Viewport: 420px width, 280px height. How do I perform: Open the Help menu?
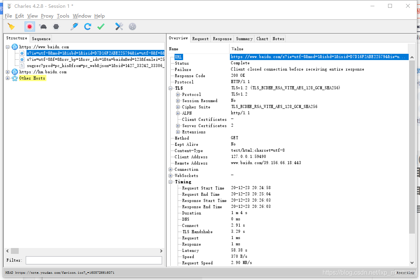(x=99, y=16)
